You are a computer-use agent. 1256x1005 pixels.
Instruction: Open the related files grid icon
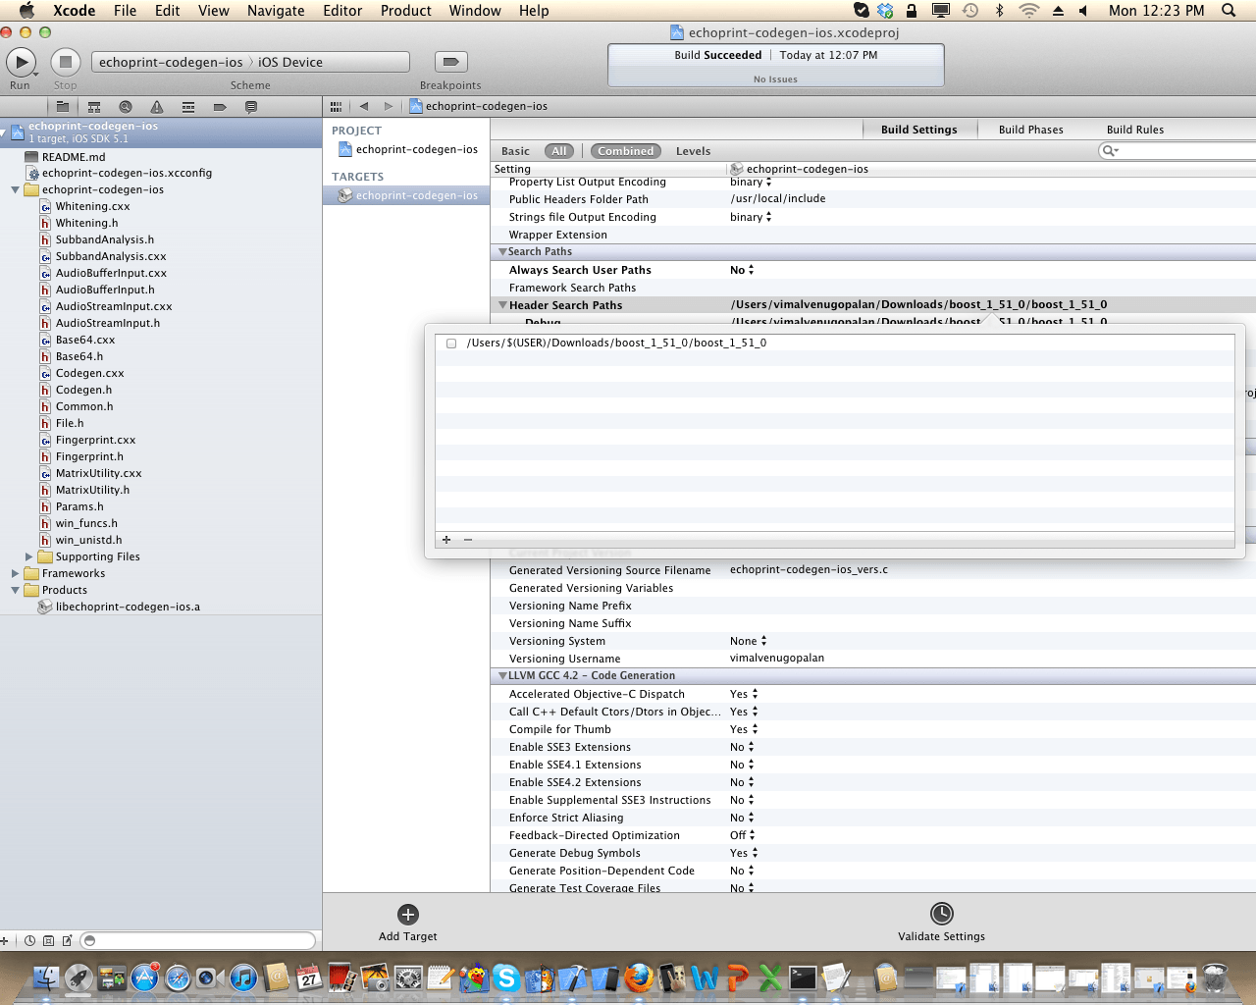tap(336, 106)
